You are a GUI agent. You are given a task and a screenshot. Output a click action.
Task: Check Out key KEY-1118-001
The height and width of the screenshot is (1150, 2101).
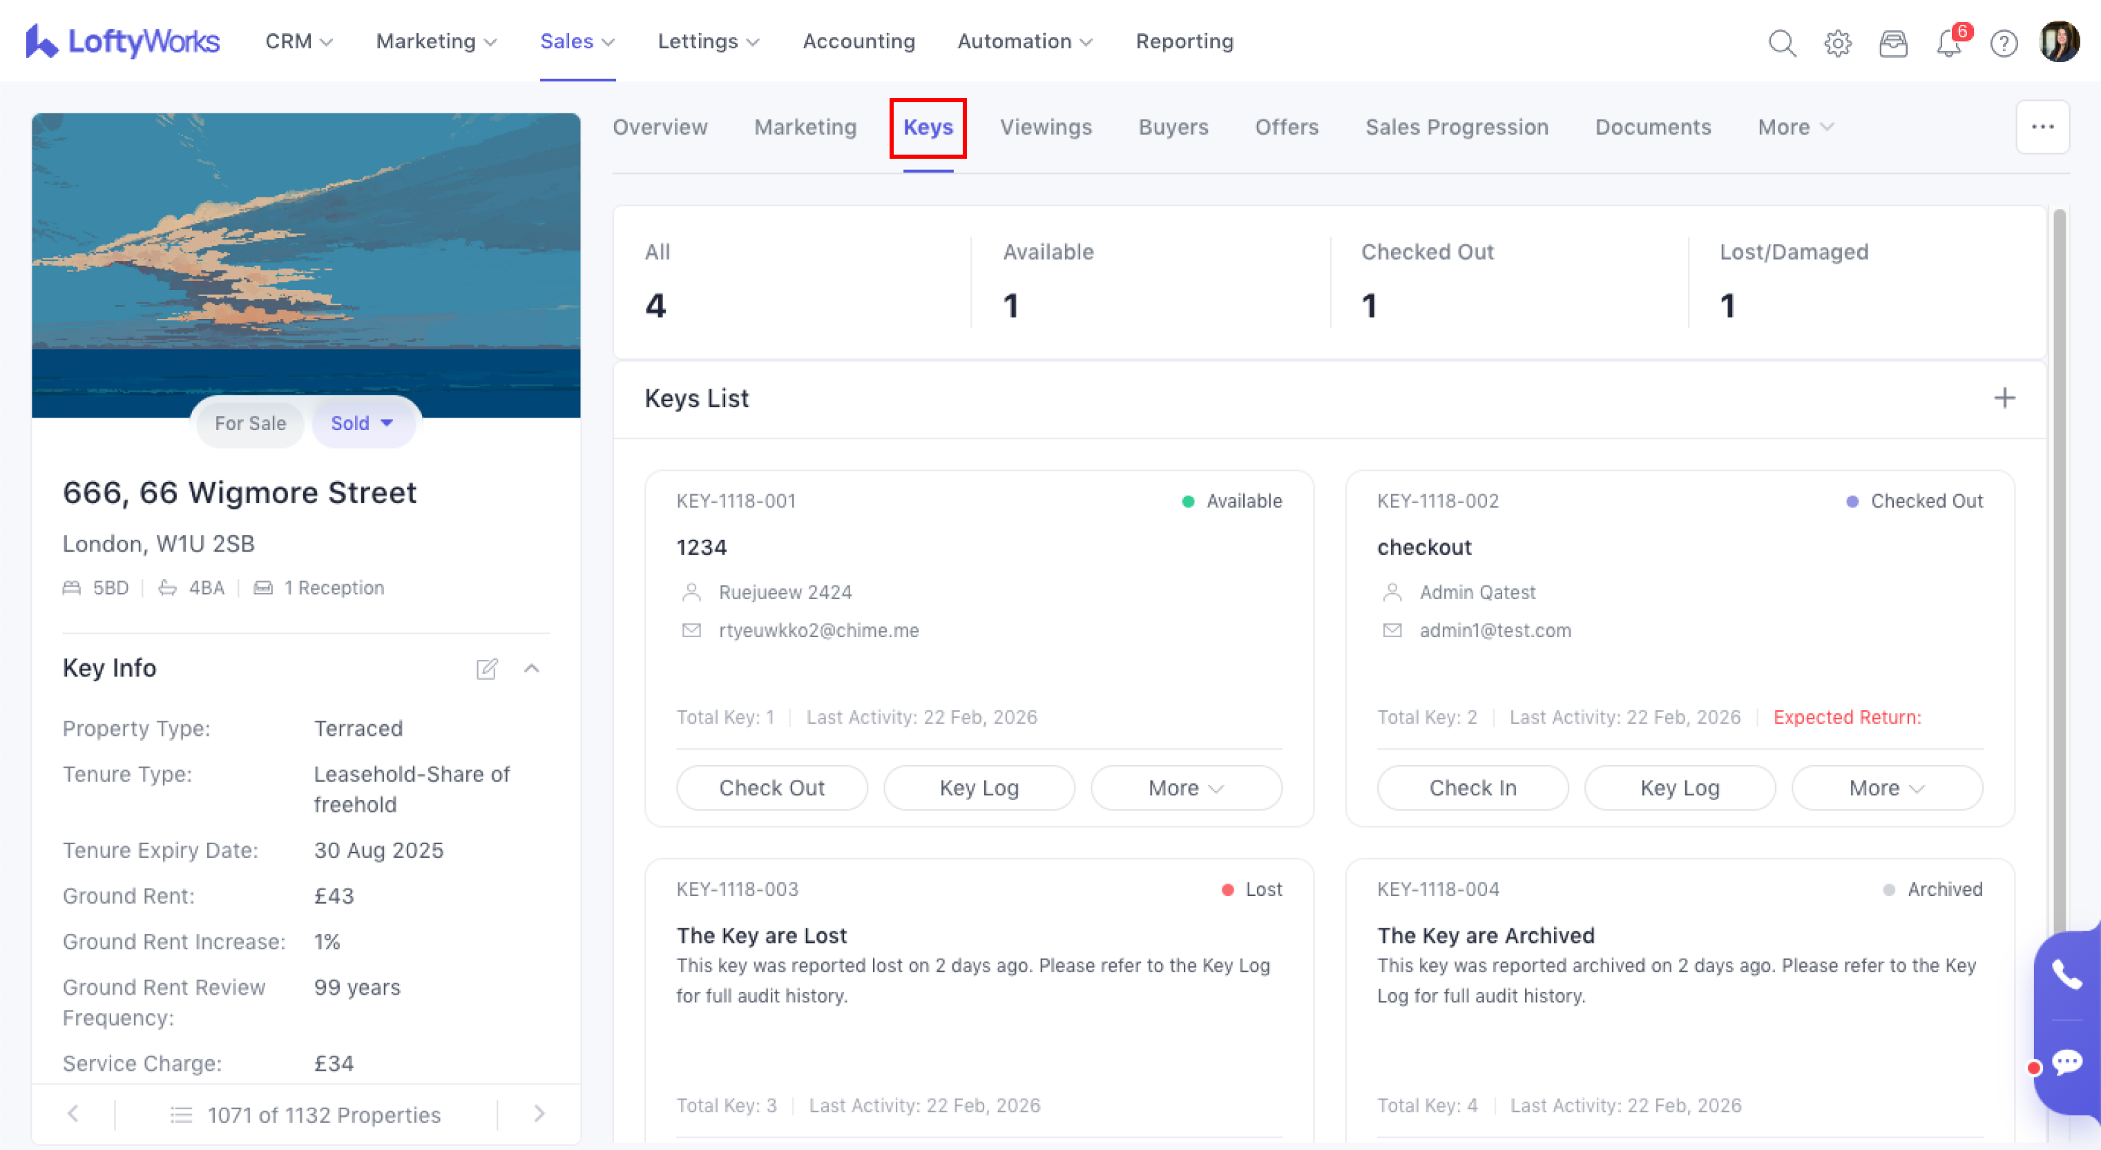pyautogui.click(x=771, y=788)
